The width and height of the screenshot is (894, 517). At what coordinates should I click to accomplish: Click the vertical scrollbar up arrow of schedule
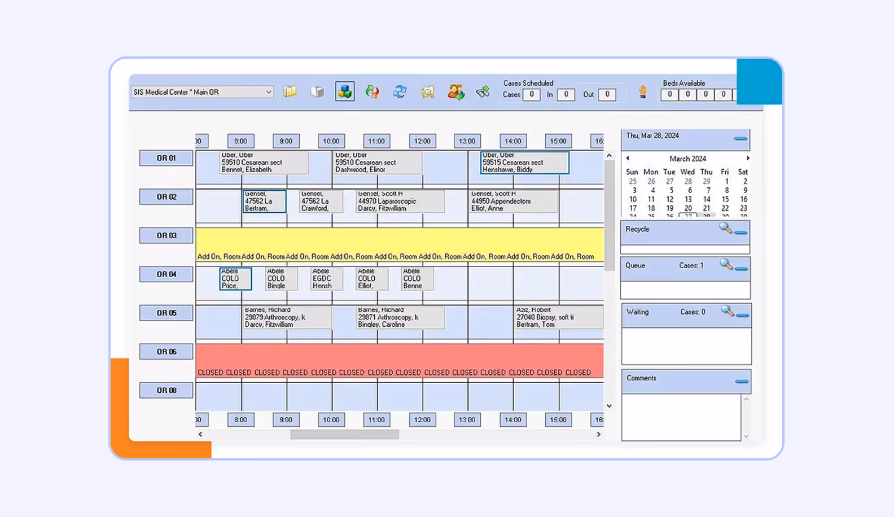click(609, 155)
